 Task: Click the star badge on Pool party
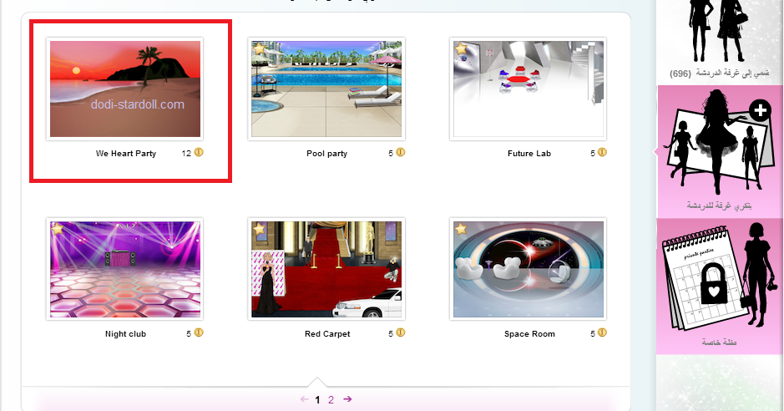[260, 48]
